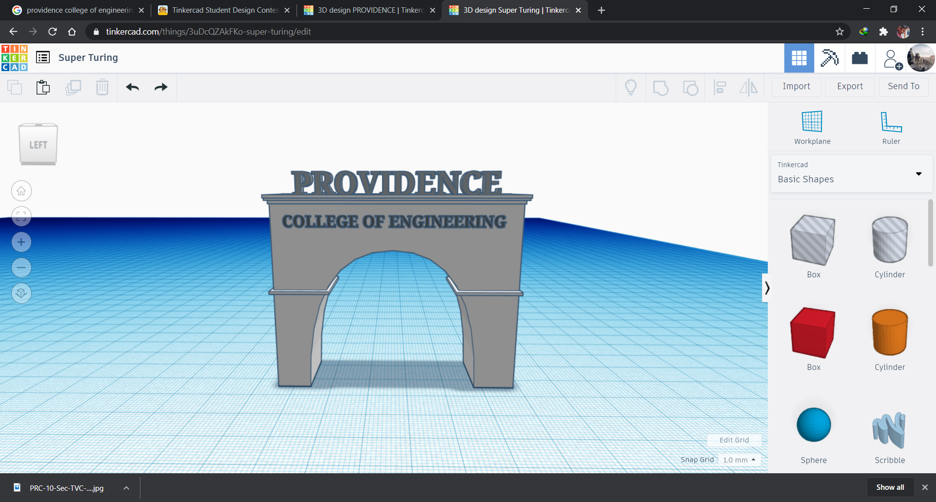Click the Export button
This screenshot has width=936, height=502.
850,87
